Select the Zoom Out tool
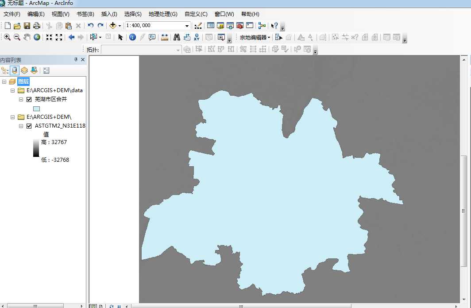The width and height of the screenshot is (471, 308). [17, 37]
